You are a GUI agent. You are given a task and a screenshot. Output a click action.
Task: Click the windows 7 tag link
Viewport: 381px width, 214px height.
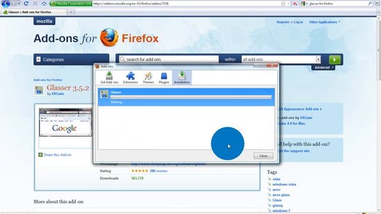[282, 211]
